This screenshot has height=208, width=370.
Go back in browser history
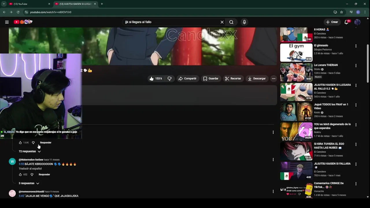(x=4, y=12)
